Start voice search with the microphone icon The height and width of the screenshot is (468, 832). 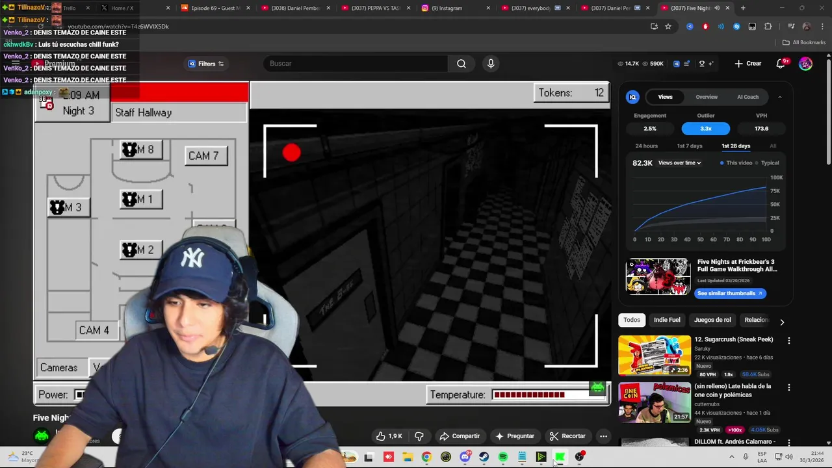491,63
